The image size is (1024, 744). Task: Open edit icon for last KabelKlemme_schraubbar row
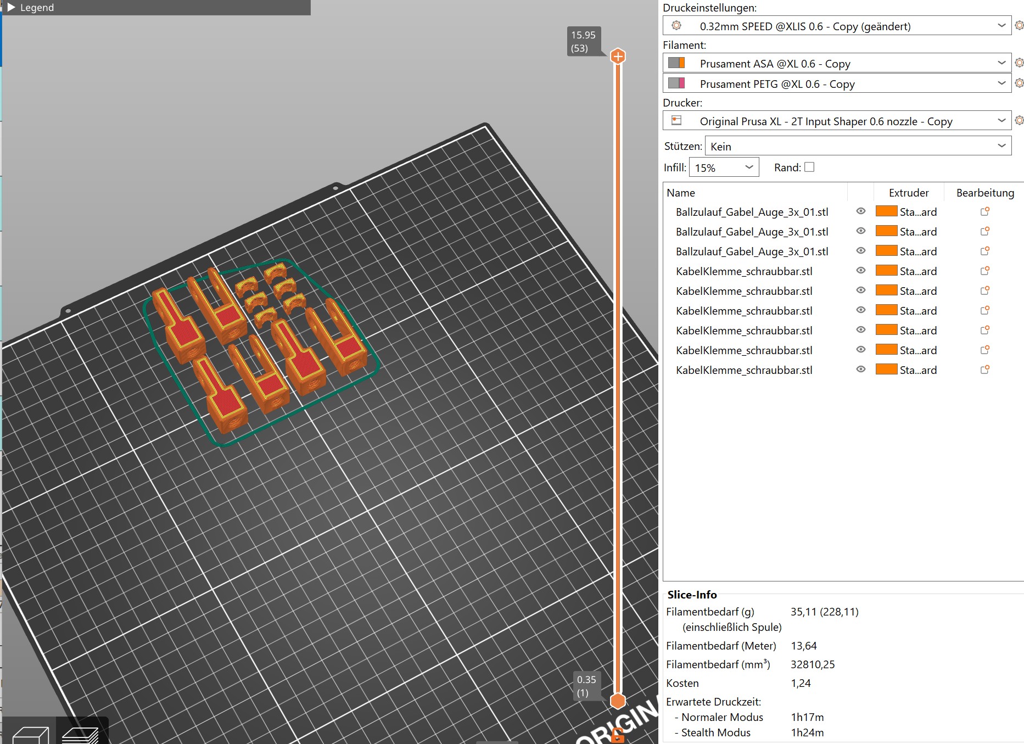pos(985,370)
